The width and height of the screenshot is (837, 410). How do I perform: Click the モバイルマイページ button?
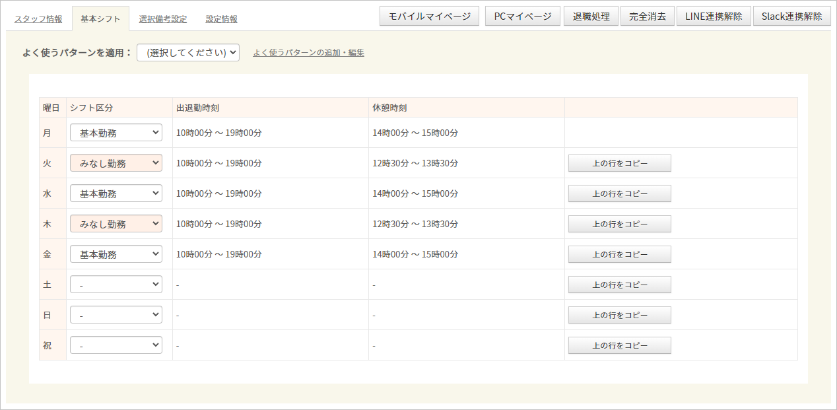pyautogui.click(x=429, y=17)
